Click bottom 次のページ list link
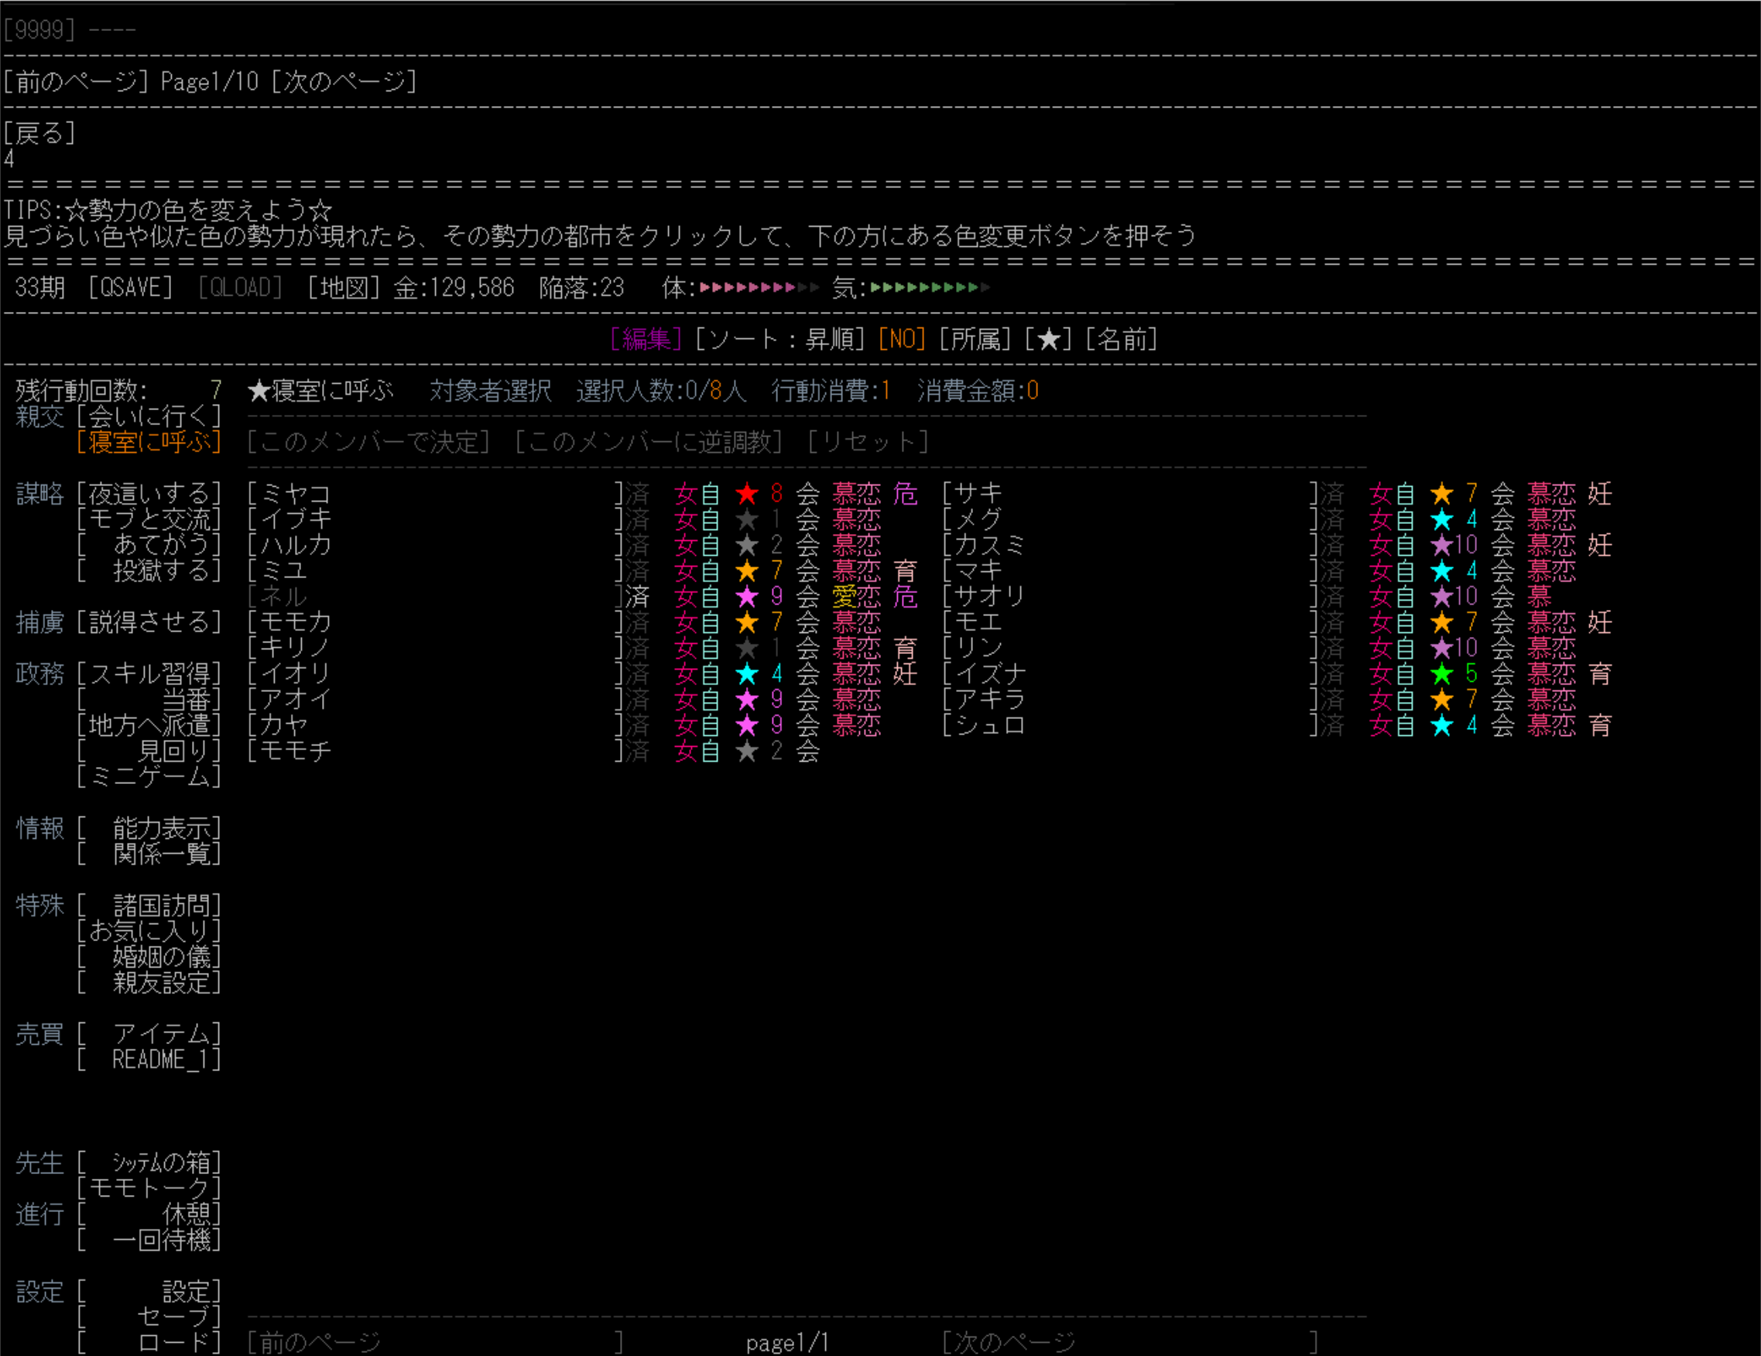The height and width of the screenshot is (1356, 1761). pos(1130,1342)
